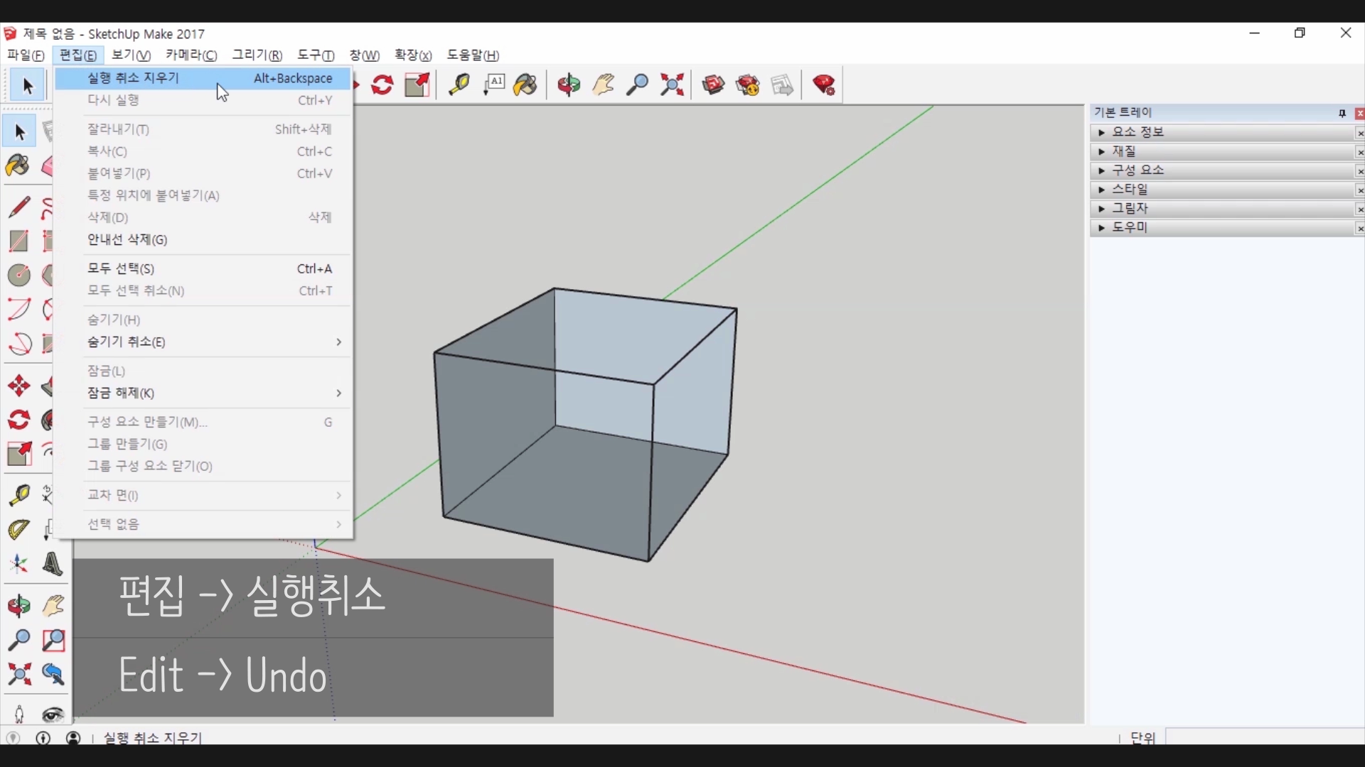This screenshot has width=1365, height=767.
Task: Open the 카메라 menu in menu bar
Action: click(191, 55)
